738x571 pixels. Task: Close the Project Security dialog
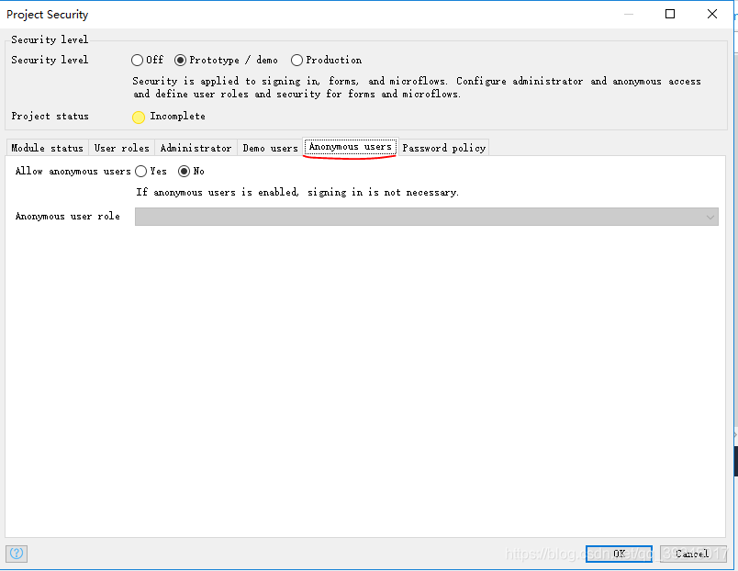(x=712, y=14)
